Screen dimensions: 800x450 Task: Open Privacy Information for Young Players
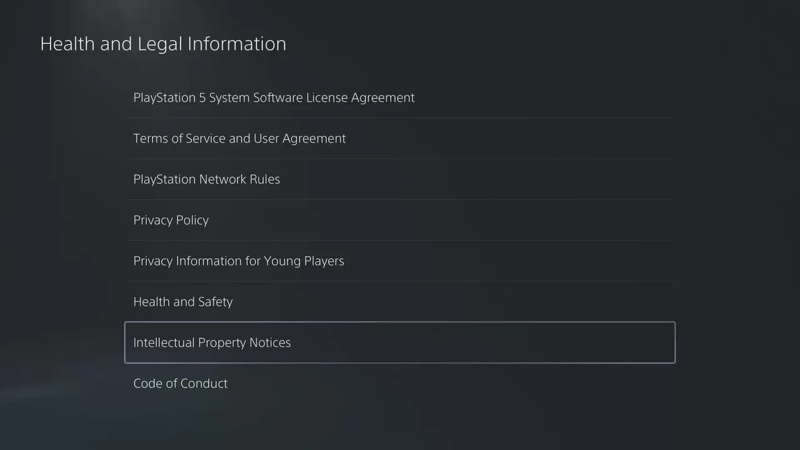pos(400,261)
